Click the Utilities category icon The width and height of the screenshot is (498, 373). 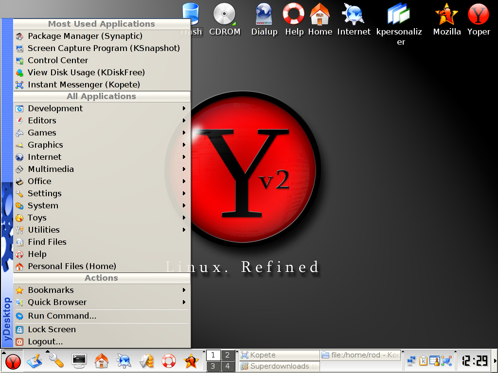[x=19, y=230]
